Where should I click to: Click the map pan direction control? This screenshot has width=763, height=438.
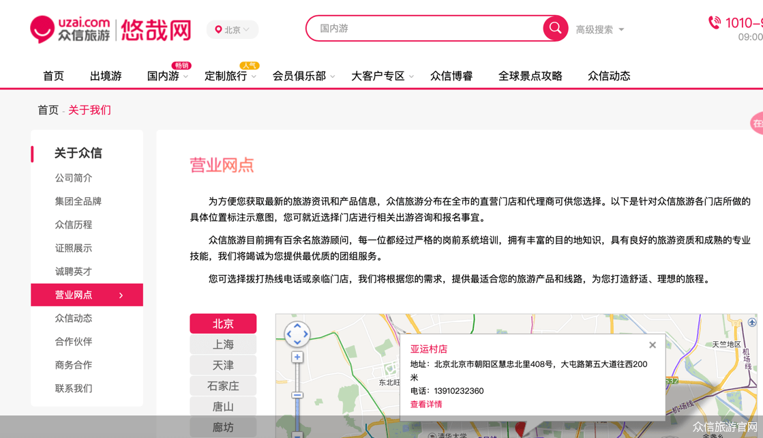coord(297,334)
